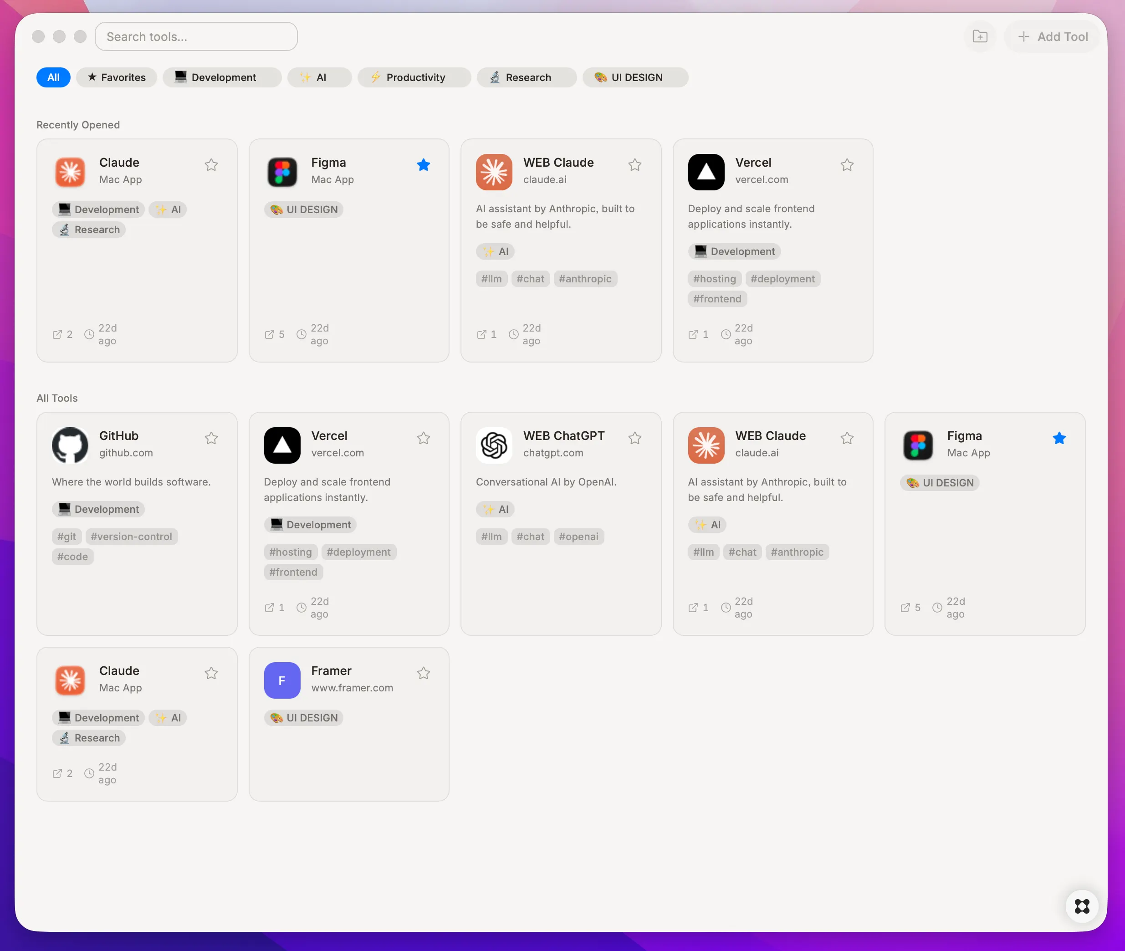Click the clock icon on the All Tools WEB Claude card
1125x951 pixels.
(726, 608)
